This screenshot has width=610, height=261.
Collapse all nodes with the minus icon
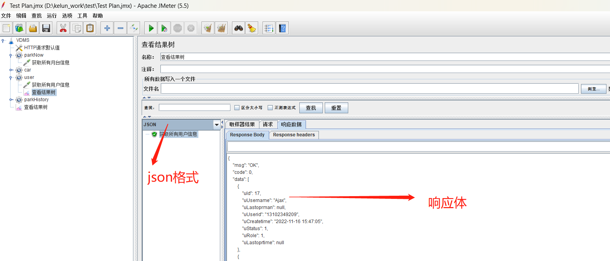(121, 28)
